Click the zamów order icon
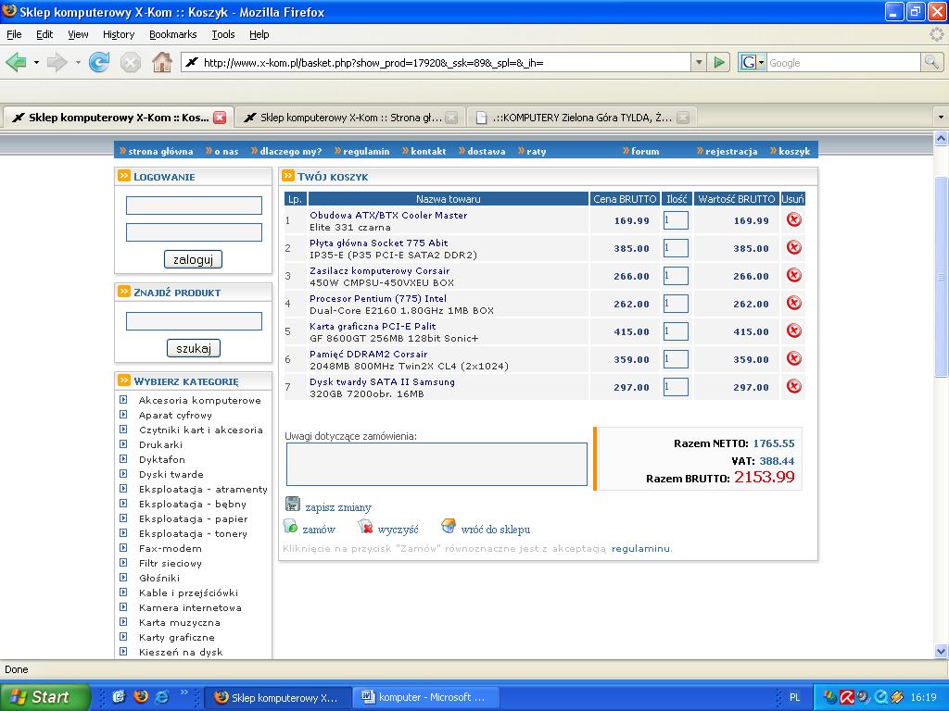This screenshot has width=949, height=711. pos(290,526)
